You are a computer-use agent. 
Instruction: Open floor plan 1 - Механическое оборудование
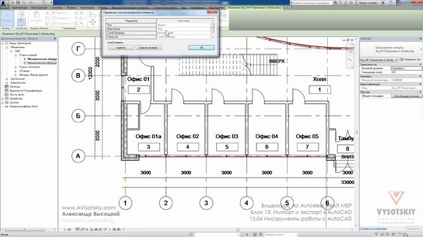[x=40, y=59]
